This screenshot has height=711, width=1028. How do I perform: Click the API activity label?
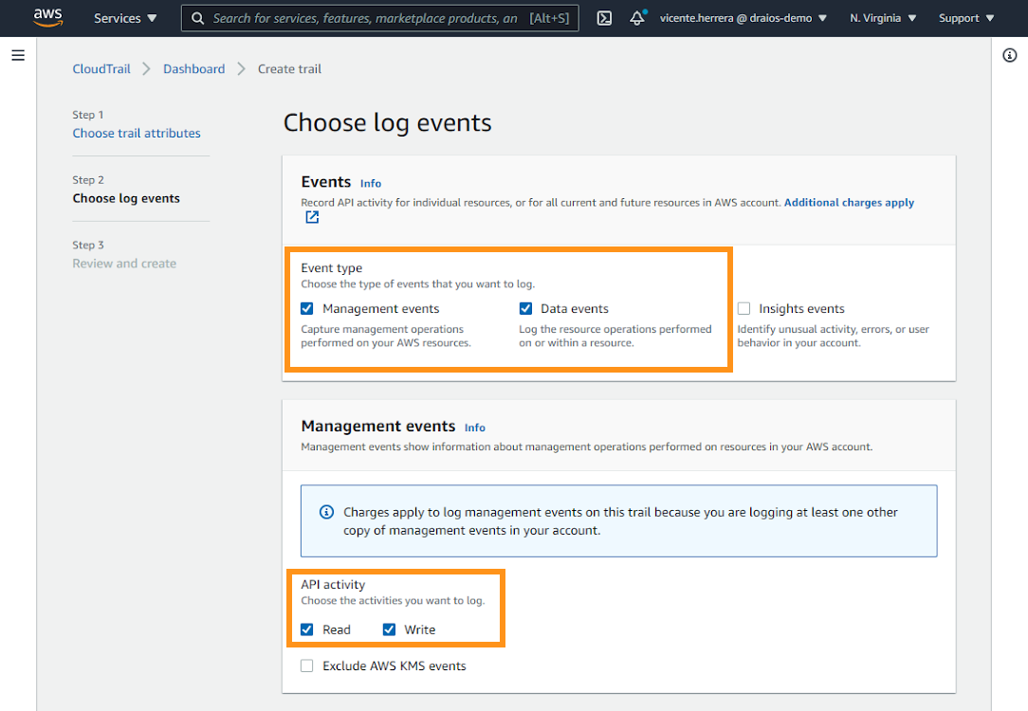pos(333,585)
